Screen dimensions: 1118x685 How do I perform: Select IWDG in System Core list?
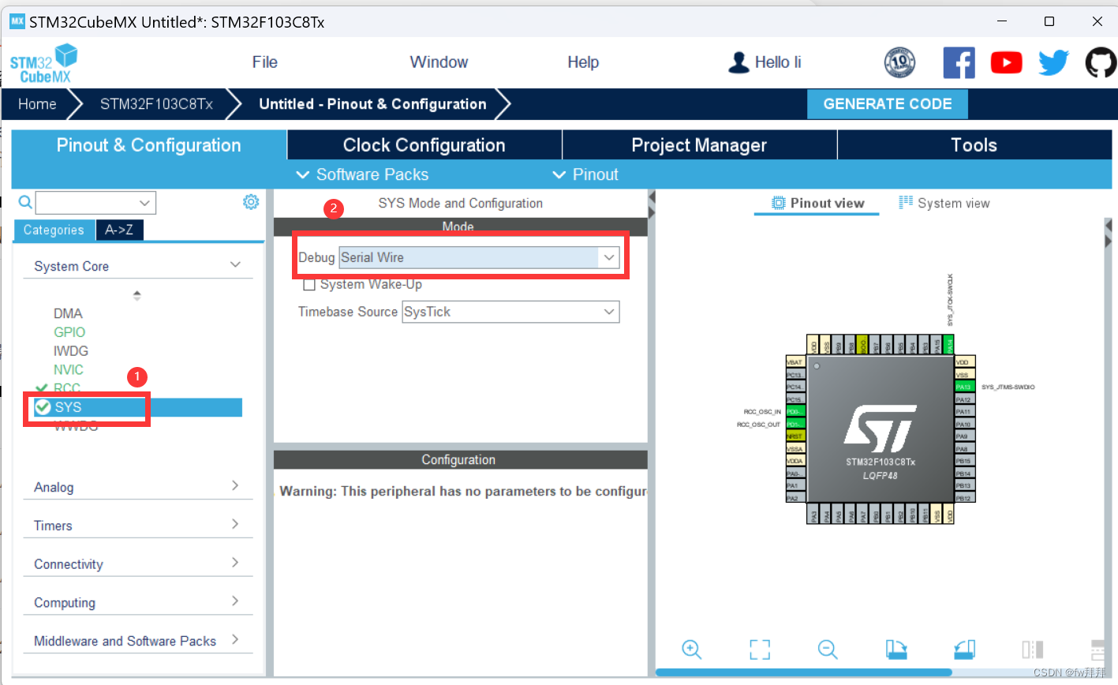pos(71,350)
